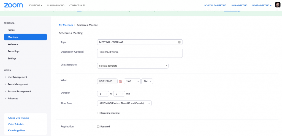Viewport: 282px width, 136px height.
Task: Click the Description text area
Action: click(140, 53)
